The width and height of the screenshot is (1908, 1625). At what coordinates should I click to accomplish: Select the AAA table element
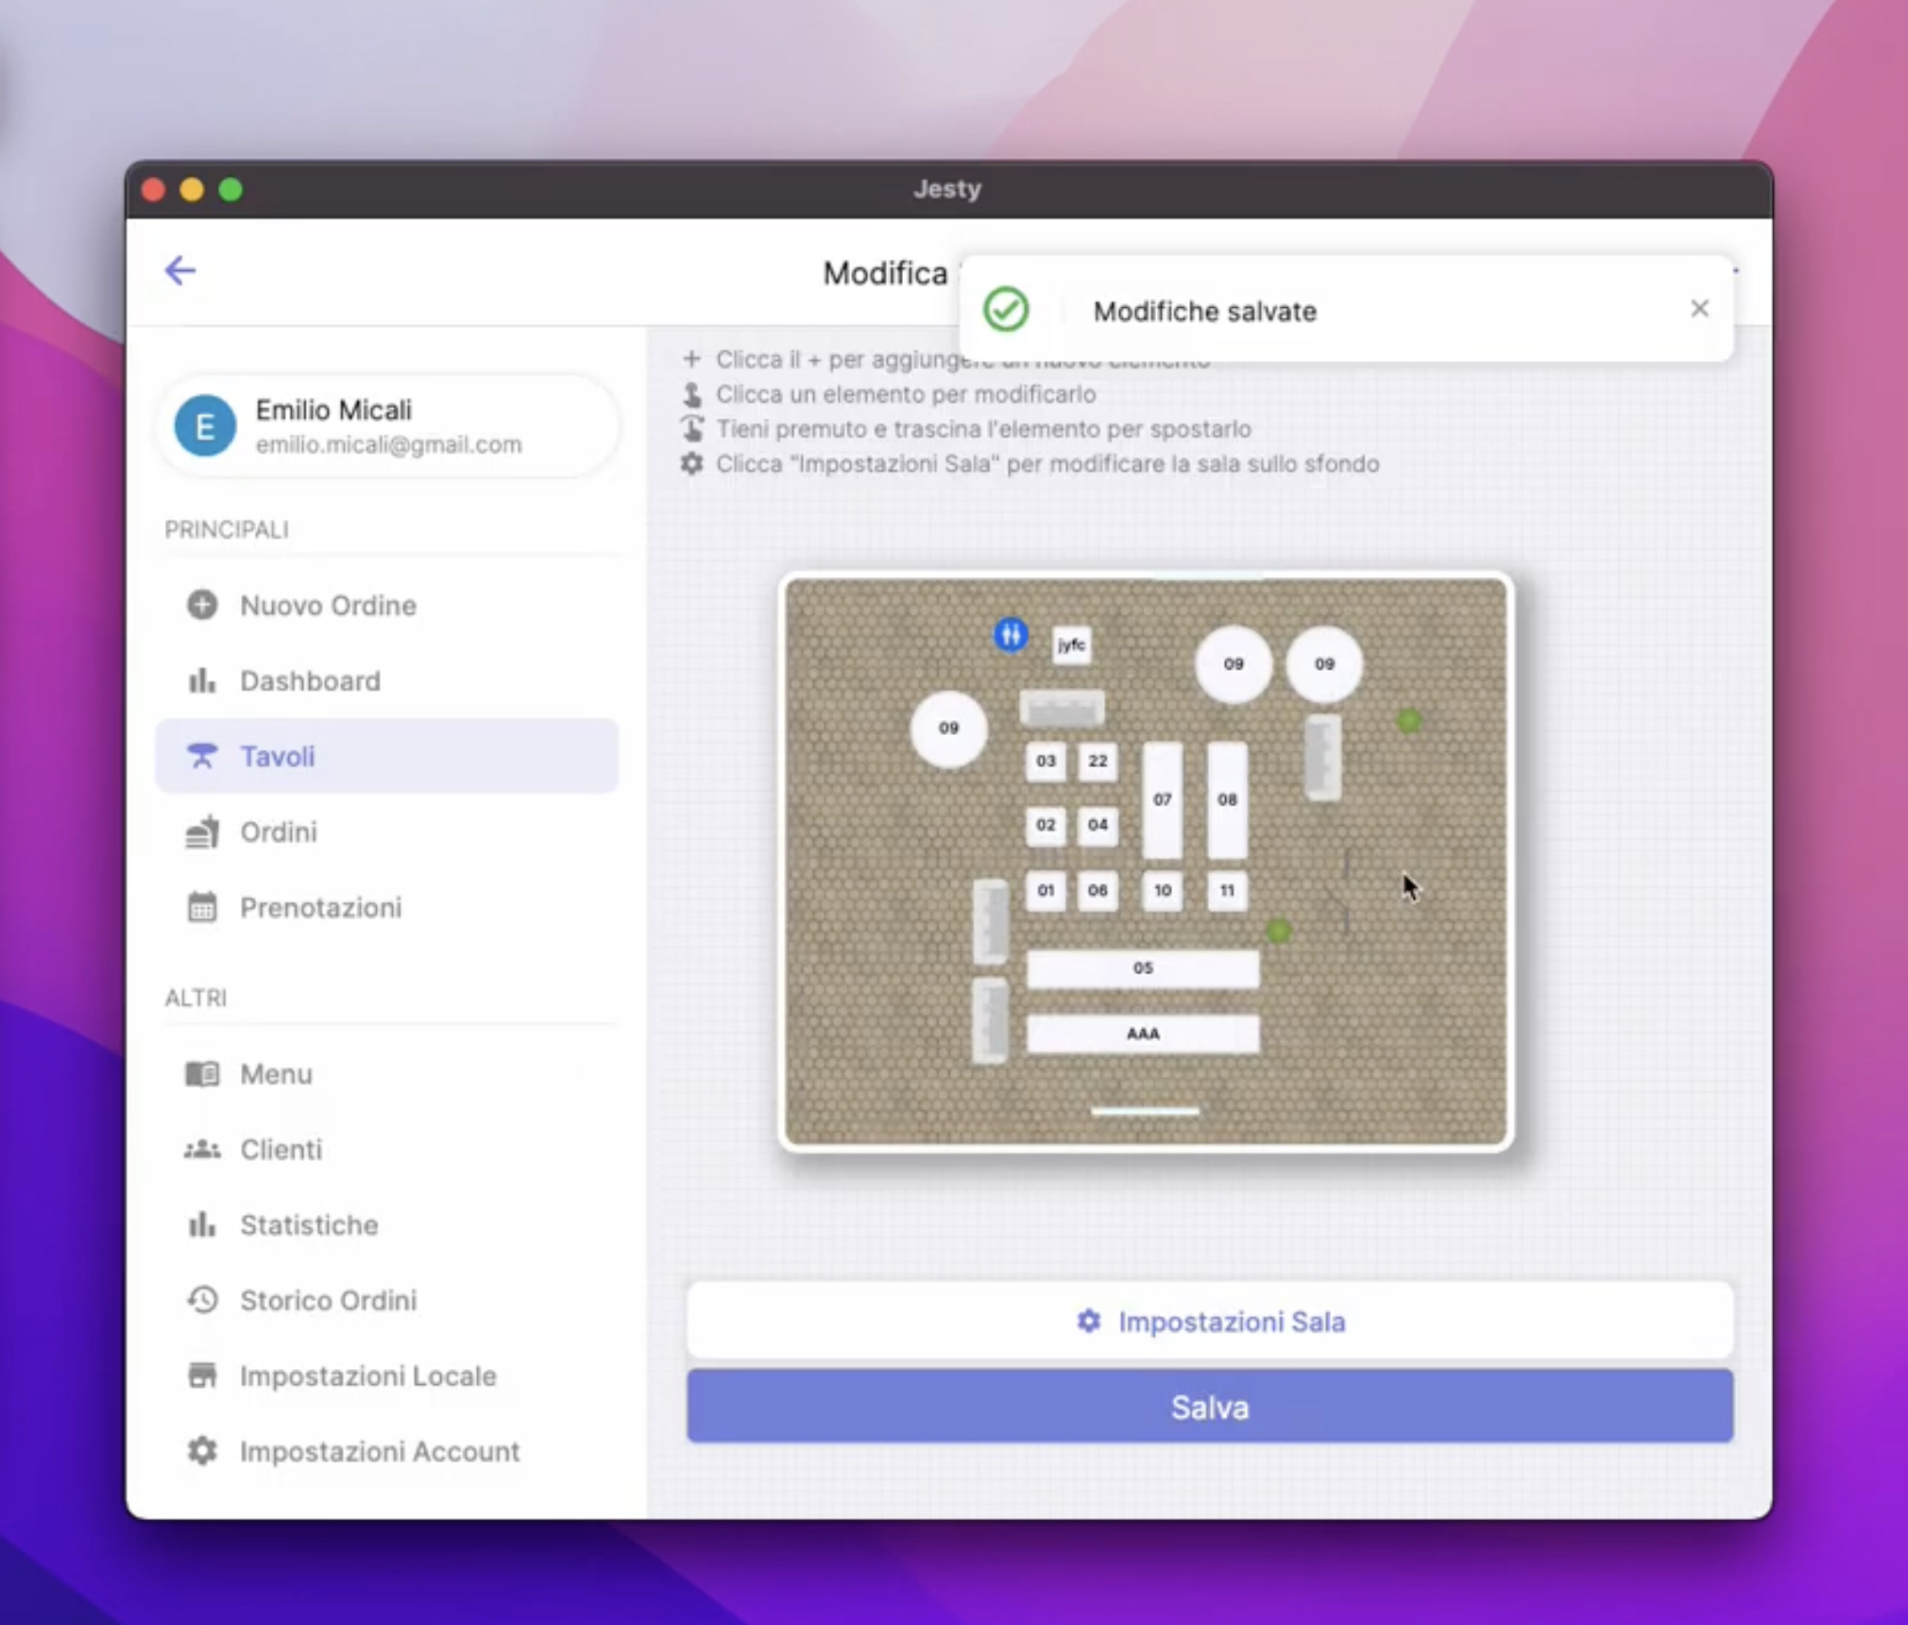pyautogui.click(x=1142, y=1034)
